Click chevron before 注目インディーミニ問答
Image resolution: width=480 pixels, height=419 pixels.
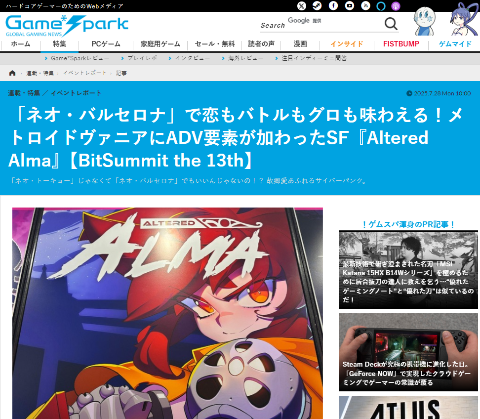[x=277, y=58]
